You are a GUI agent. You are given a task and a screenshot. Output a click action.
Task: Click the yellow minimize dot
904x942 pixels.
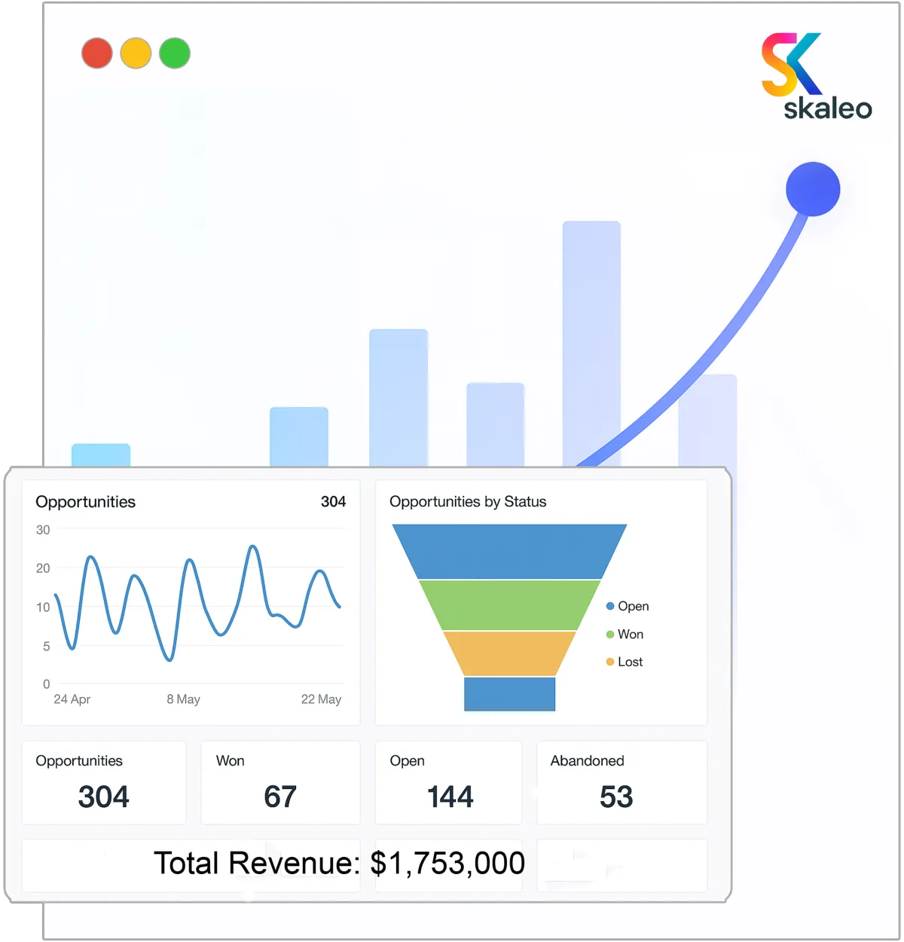(x=136, y=54)
